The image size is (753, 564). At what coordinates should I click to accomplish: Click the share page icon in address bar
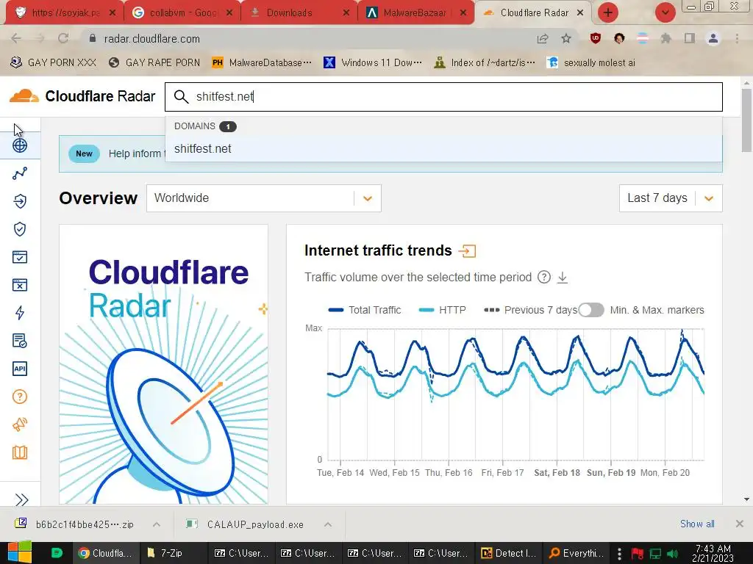(543, 38)
